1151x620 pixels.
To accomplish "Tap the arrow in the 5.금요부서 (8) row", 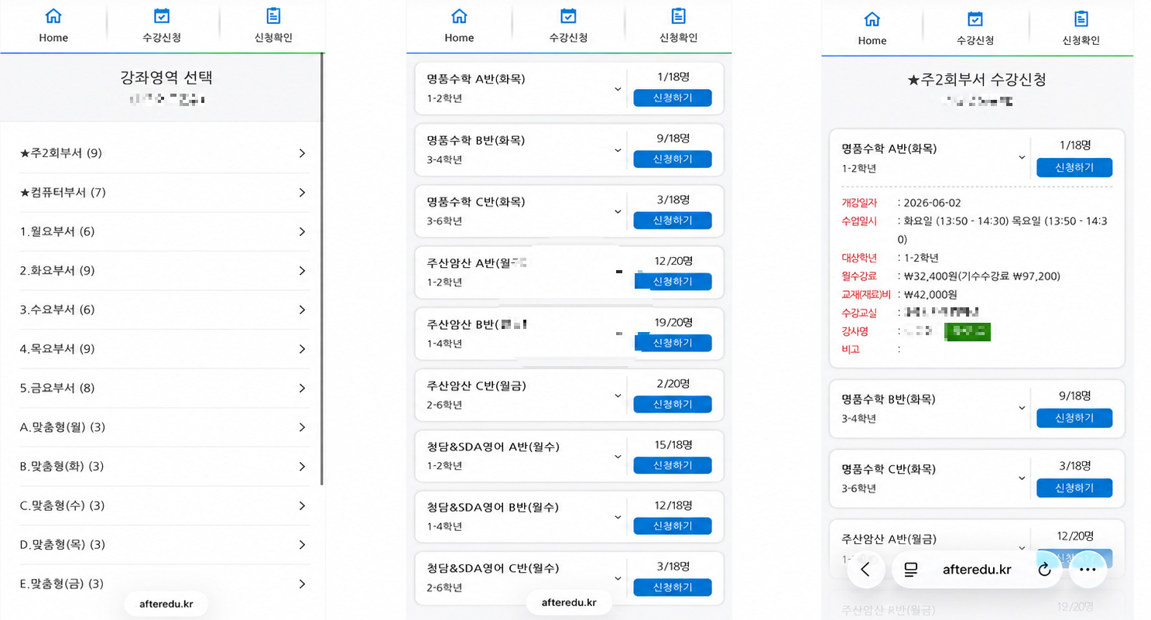I will tap(302, 388).
